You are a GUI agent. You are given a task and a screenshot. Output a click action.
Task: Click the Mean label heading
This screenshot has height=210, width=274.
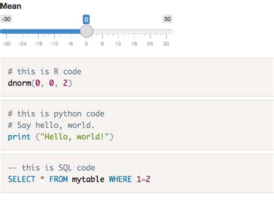pos(10,6)
